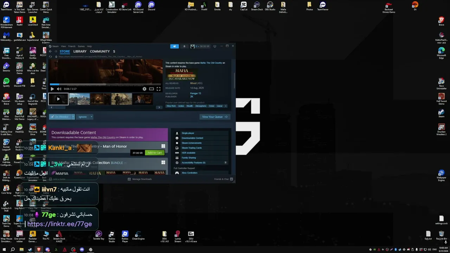Open the Recycle Bin desktop icon
450x253 pixels.
(441, 235)
